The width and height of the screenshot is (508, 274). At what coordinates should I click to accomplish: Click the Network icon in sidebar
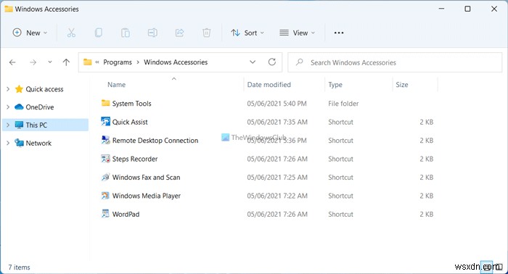[19, 143]
